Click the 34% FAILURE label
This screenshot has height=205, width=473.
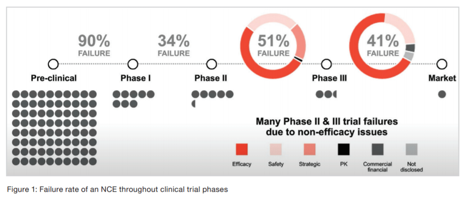point(173,46)
